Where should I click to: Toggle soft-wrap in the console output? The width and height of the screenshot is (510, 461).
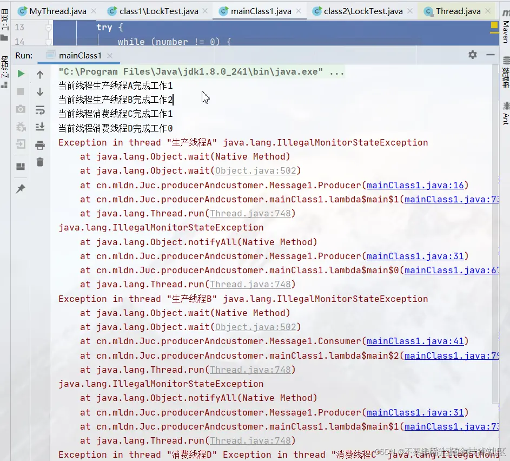click(40, 110)
